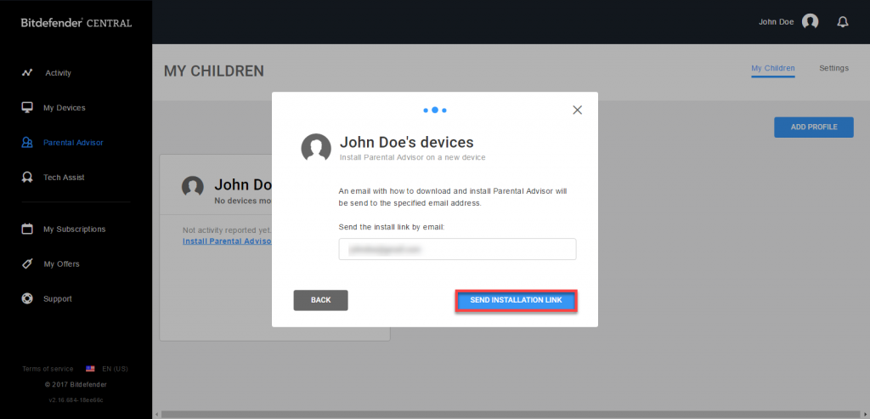Click "Not activity reported yet." text
The image size is (870, 419).
click(x=227, y=229)
